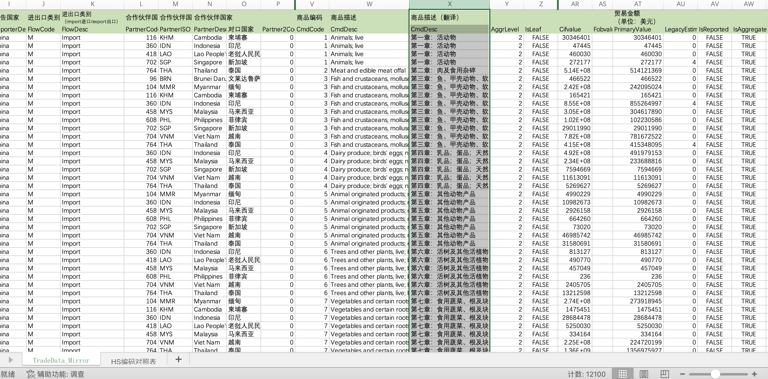Viewport: 768px width, 379px height.
Task: Switch to Page Break Preview icon
Action: coord(665,374)
